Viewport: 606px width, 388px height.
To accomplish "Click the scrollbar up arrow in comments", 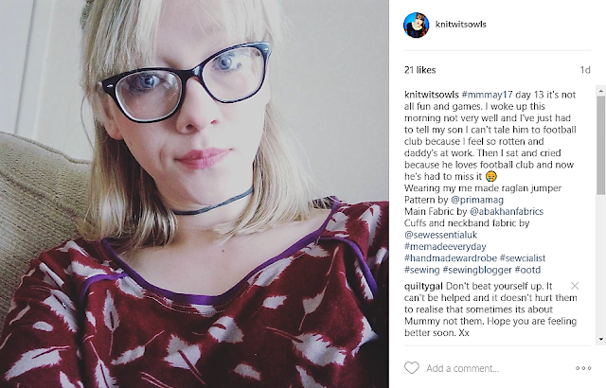I will 600,91.
